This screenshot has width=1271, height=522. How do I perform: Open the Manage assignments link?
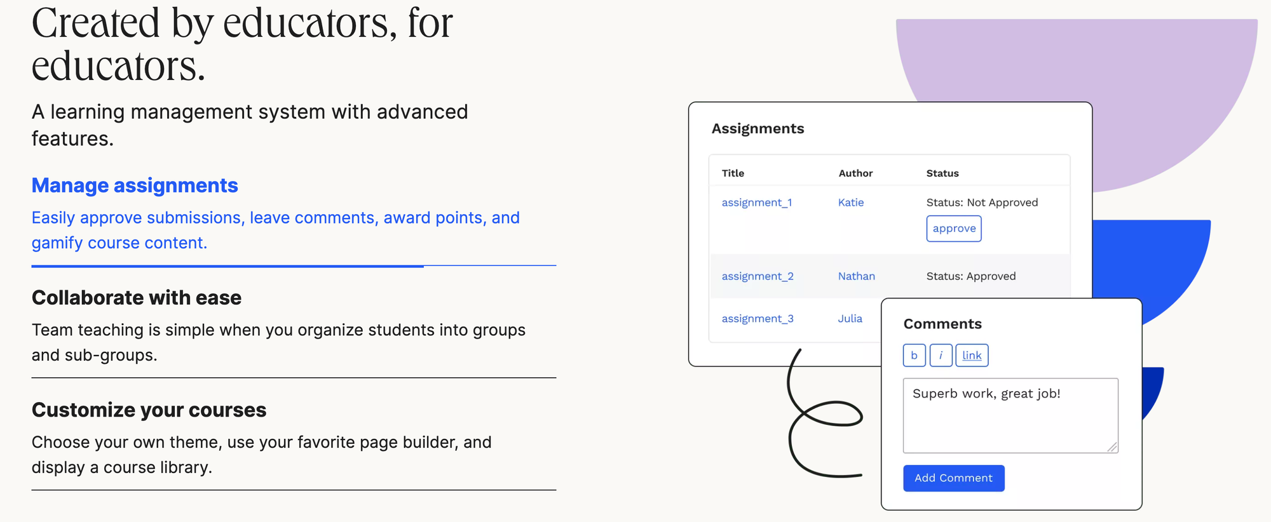pyautogui.click(x=135, y=185)
